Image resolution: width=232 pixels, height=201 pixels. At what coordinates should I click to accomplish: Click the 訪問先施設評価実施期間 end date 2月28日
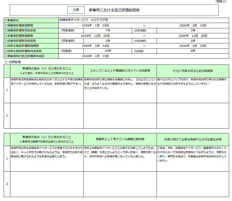193,46
